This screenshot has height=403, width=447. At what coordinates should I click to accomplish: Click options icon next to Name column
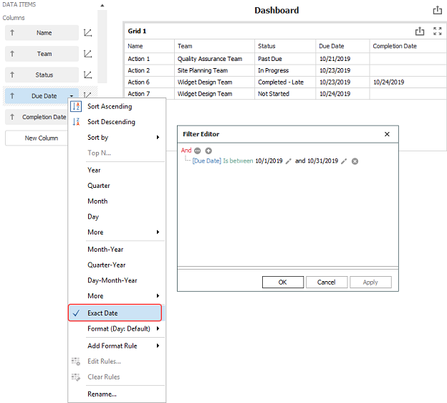(87, 33)
